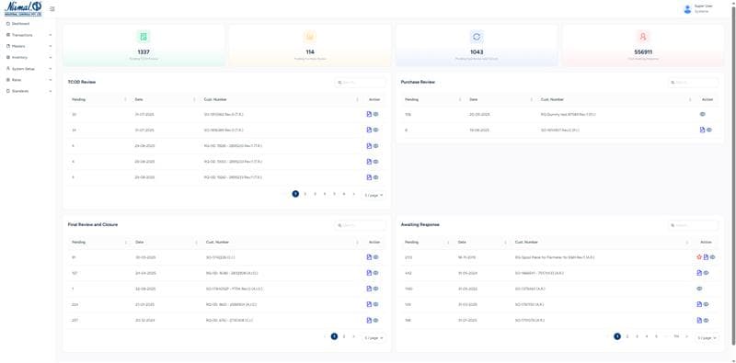Screen dimensions: 736x363
Task: Go to page 2 of Final Review and Closure
Action: pyautogui.click(x=344, y=336)
